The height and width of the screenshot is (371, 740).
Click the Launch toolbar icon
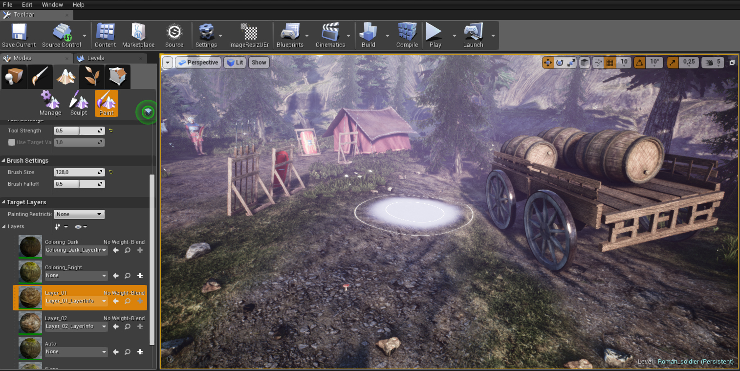[473, 35]
